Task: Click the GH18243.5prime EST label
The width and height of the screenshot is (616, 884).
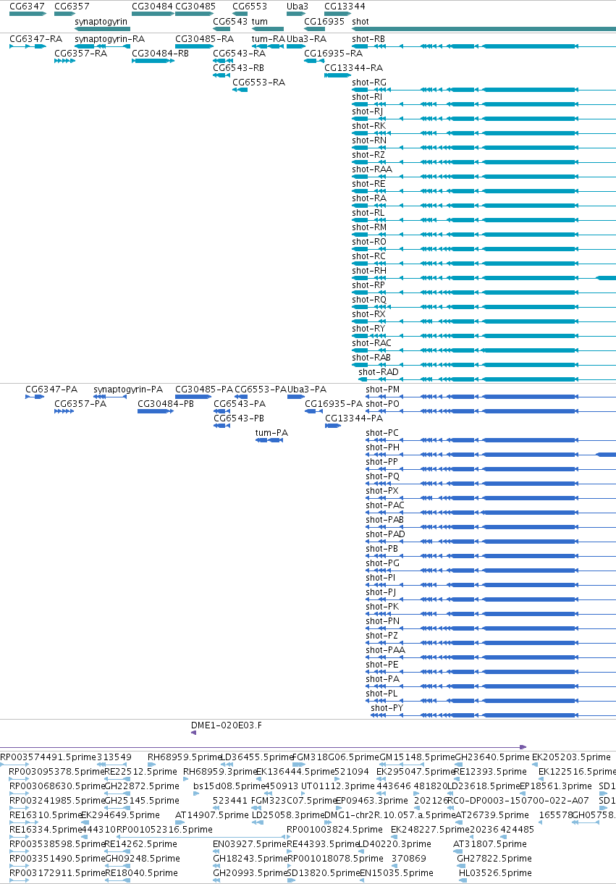Action: pyautogui.click(x=250, y=859)
